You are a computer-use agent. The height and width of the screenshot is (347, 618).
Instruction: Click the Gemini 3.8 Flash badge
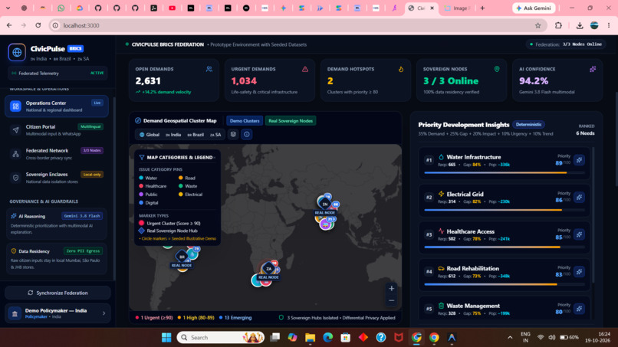[82, 216]
